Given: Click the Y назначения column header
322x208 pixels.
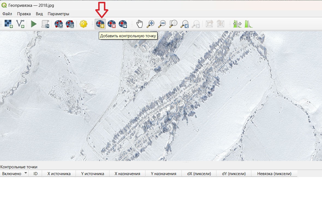Looking at the screenshot, I should (164, 174).
